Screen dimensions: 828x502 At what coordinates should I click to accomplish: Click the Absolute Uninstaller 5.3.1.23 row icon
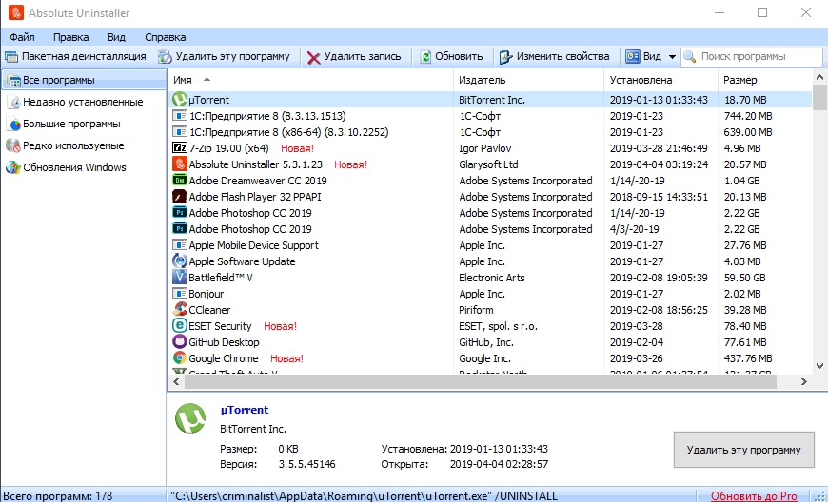pos(180,164)
